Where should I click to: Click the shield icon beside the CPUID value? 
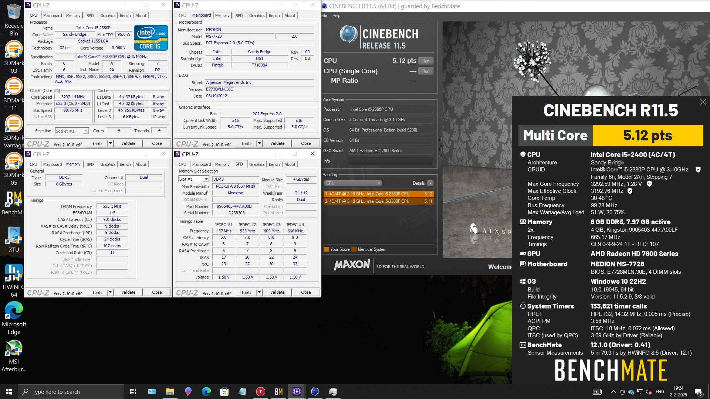click(698, 170)
